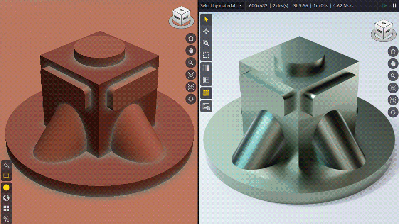Click the magnifier zoom button in the left viewport
The width and height of the screenshot is (399, 224).
click(x=191, y=63)
